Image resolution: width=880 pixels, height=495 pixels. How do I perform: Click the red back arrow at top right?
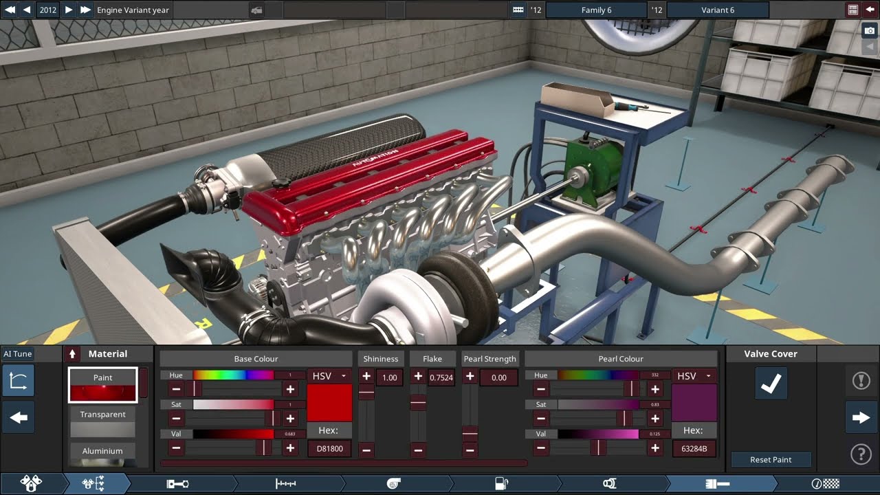(870, 10)
